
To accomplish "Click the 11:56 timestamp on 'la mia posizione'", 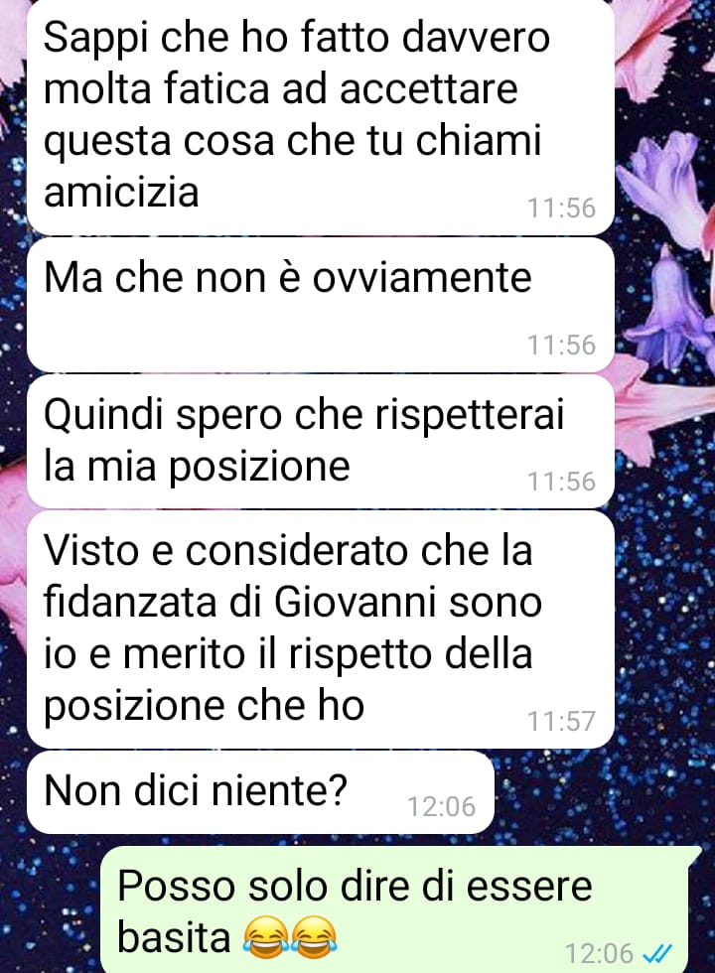I will tap(561, 482).
